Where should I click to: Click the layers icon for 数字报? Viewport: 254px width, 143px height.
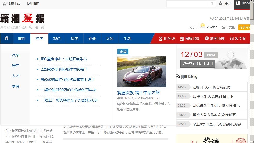pos(232,39)
